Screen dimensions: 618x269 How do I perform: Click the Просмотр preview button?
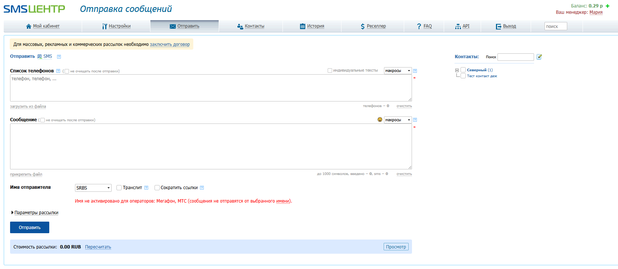tap(396, 247)
